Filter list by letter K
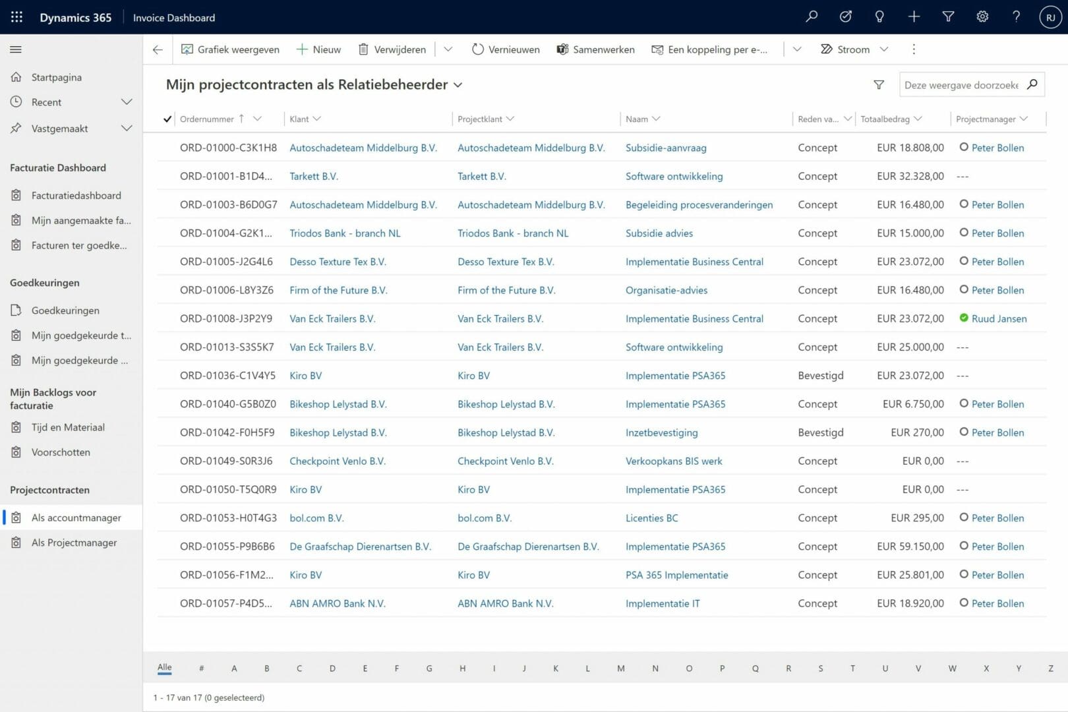Screen dimensions: 1068x712 (x=556, y=668)
